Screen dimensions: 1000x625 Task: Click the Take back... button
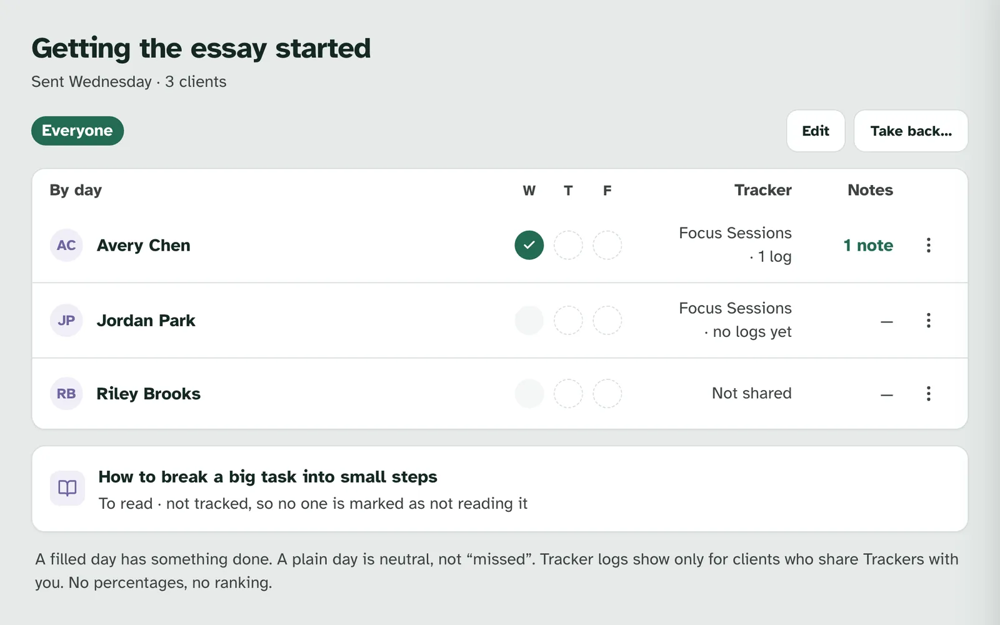click(911, 131)
